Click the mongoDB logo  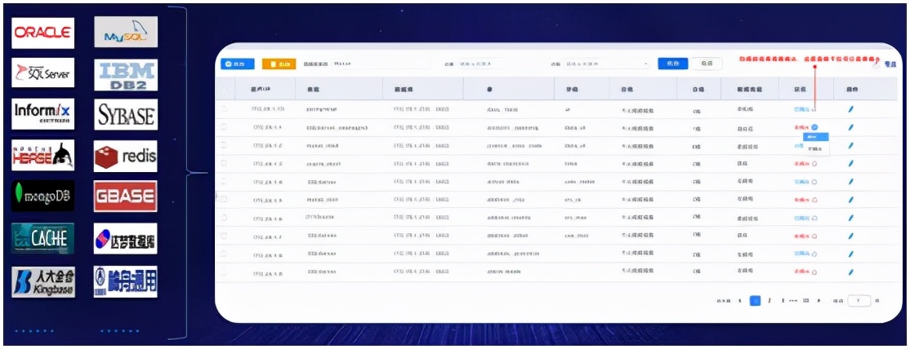(43, 196)
